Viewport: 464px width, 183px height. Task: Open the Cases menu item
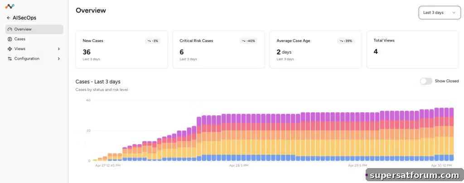34,39
